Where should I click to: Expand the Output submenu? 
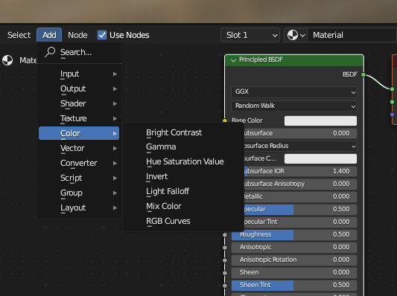[79, 89]
